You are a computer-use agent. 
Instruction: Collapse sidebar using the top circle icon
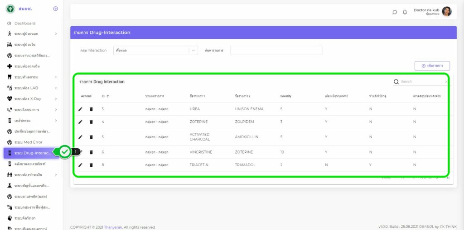coord(55,9)
